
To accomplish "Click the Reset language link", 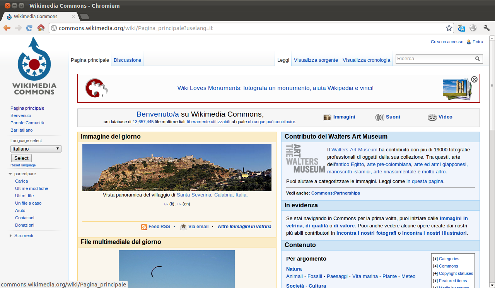I will (x=23, y=165).
